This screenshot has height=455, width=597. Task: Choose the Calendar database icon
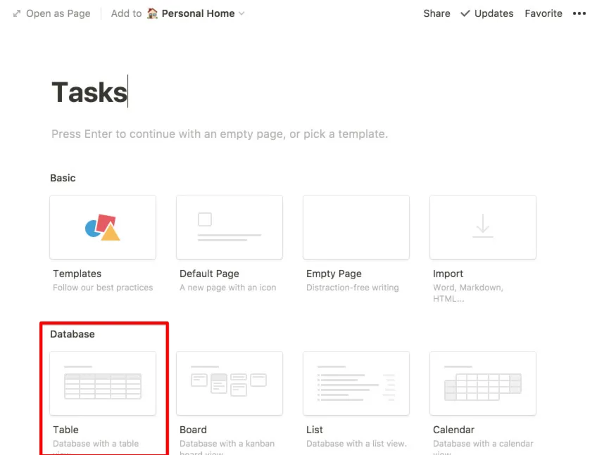click(482, 383)
